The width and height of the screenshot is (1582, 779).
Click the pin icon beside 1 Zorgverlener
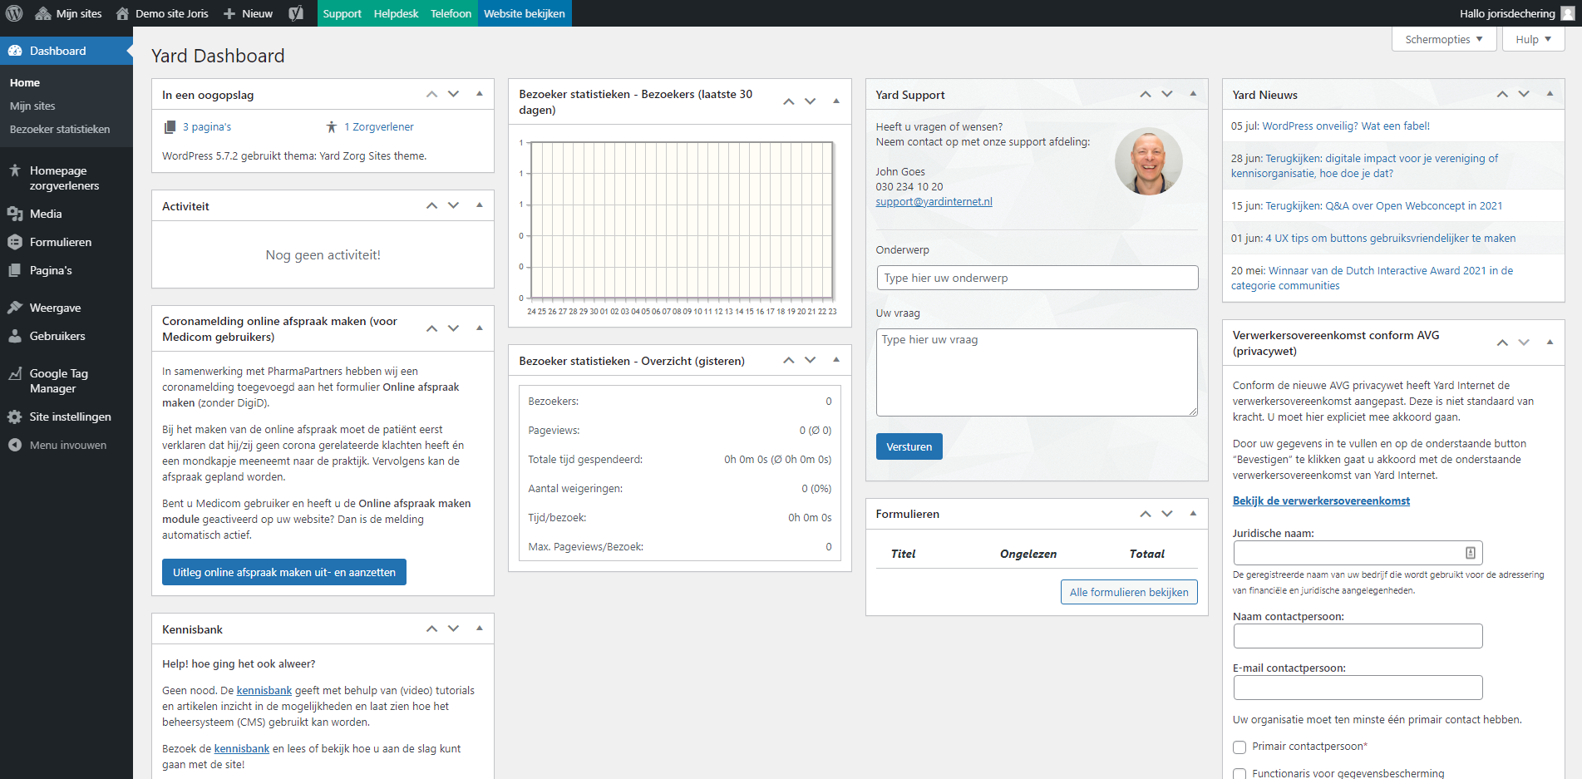point(332,127)
